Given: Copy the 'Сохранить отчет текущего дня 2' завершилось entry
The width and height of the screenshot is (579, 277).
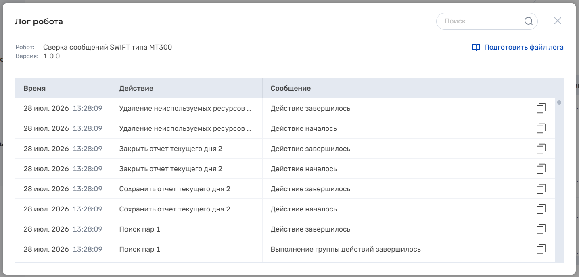Looking at the screenshot, I should (x=541, y=189).
